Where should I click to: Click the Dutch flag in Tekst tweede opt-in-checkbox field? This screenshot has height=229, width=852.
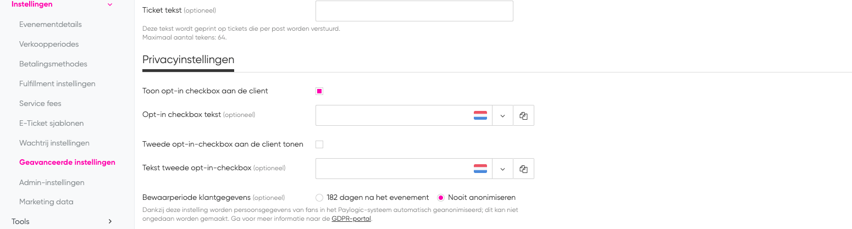click(480, 169)
